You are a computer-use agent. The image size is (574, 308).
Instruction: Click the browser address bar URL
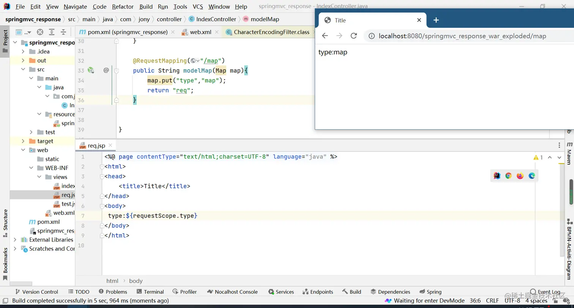tap(462, 36)
